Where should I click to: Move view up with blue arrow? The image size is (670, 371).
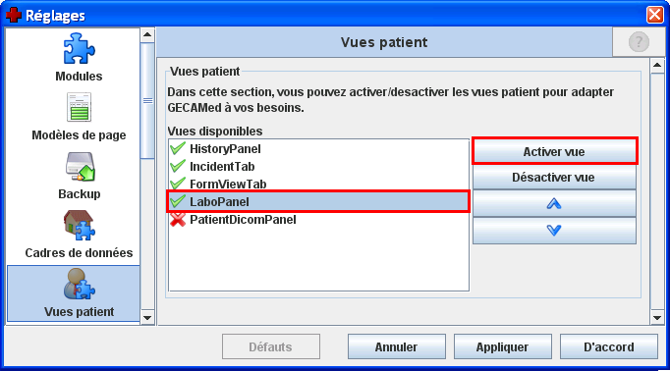[x=554, y=204]
